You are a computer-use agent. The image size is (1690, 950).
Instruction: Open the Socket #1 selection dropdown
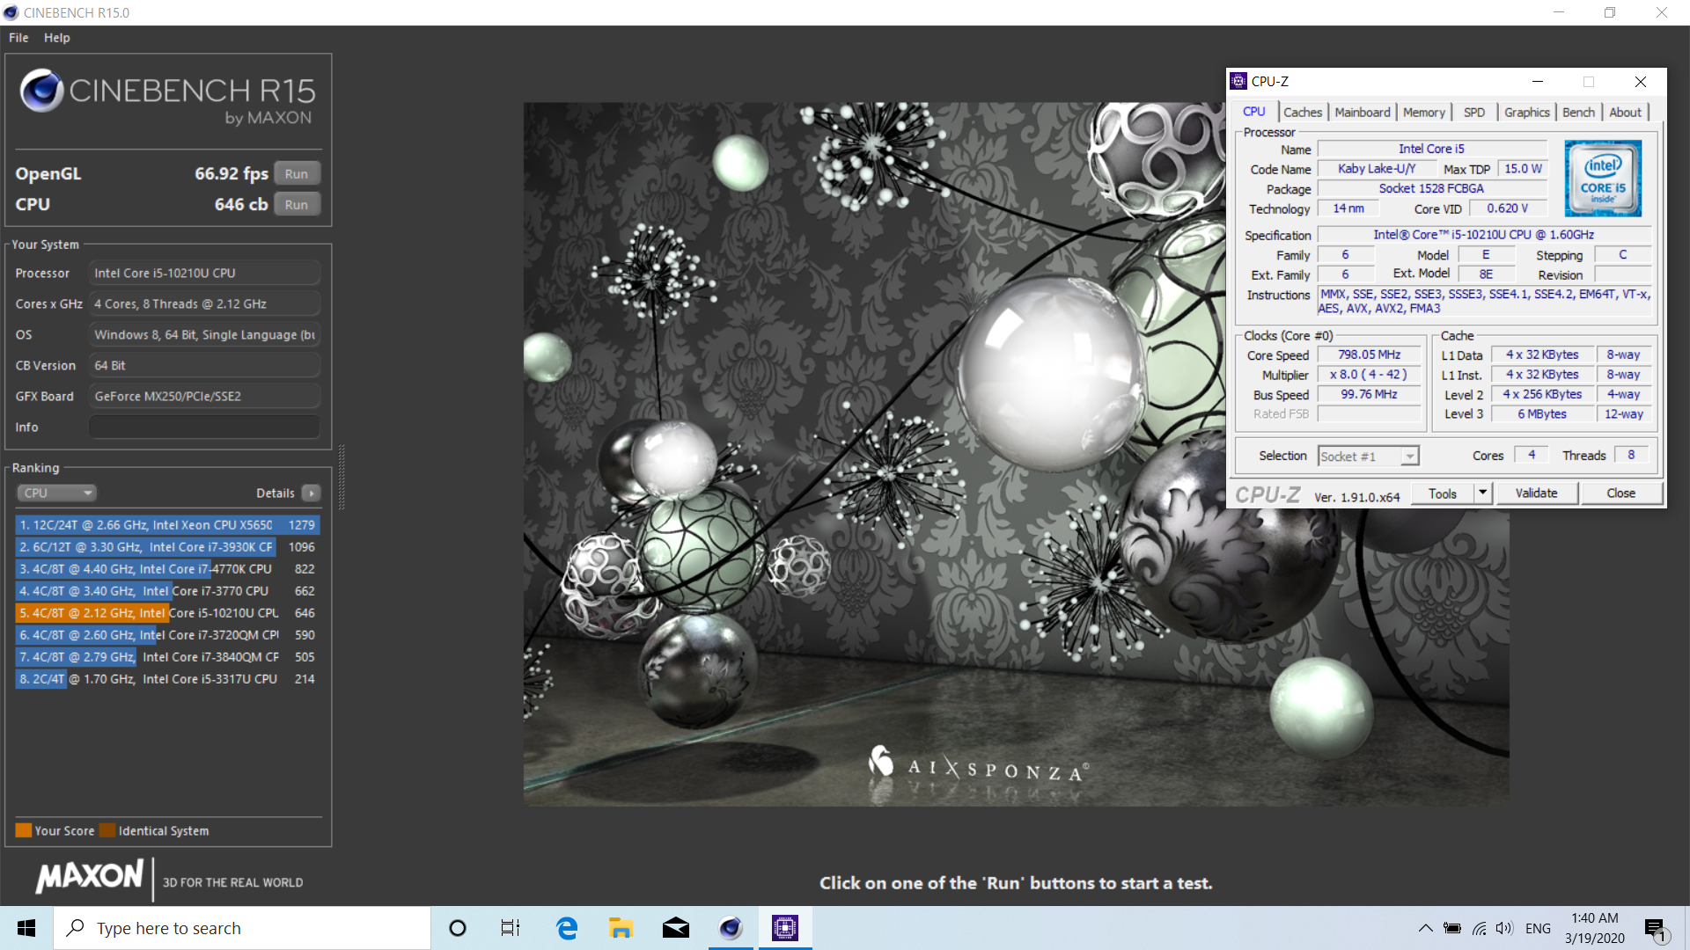point(1368,456)
